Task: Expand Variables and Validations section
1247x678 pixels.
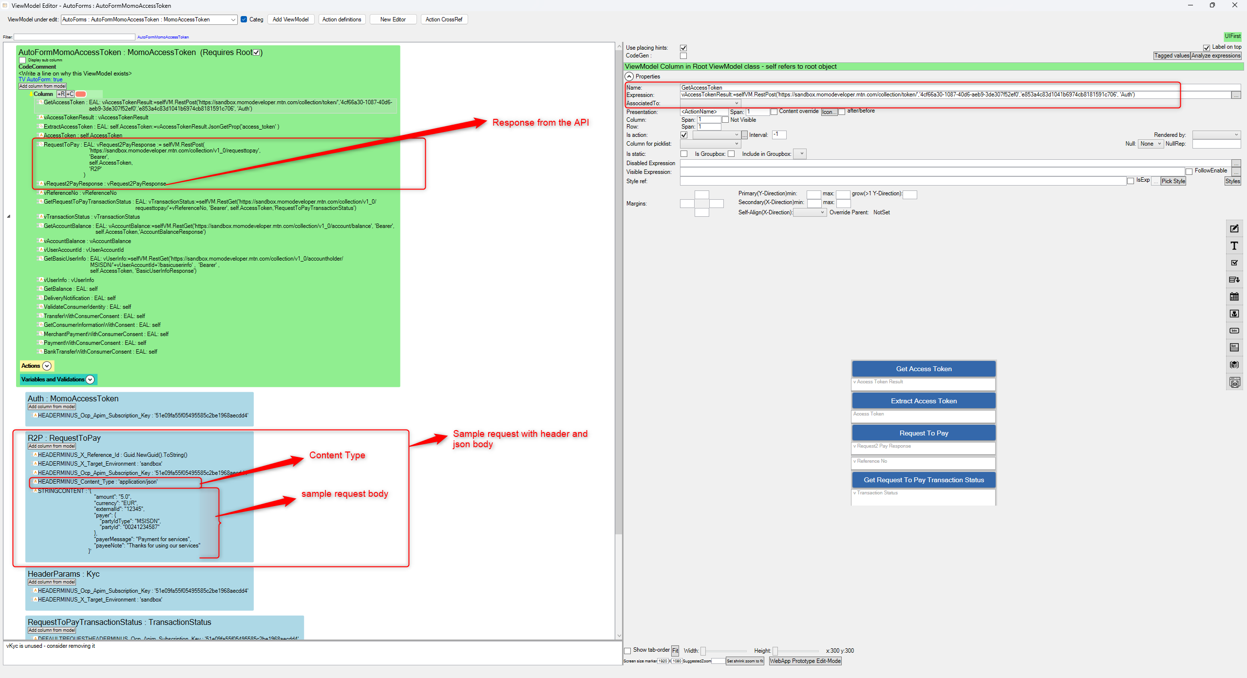Action: (x=90, y=379)
